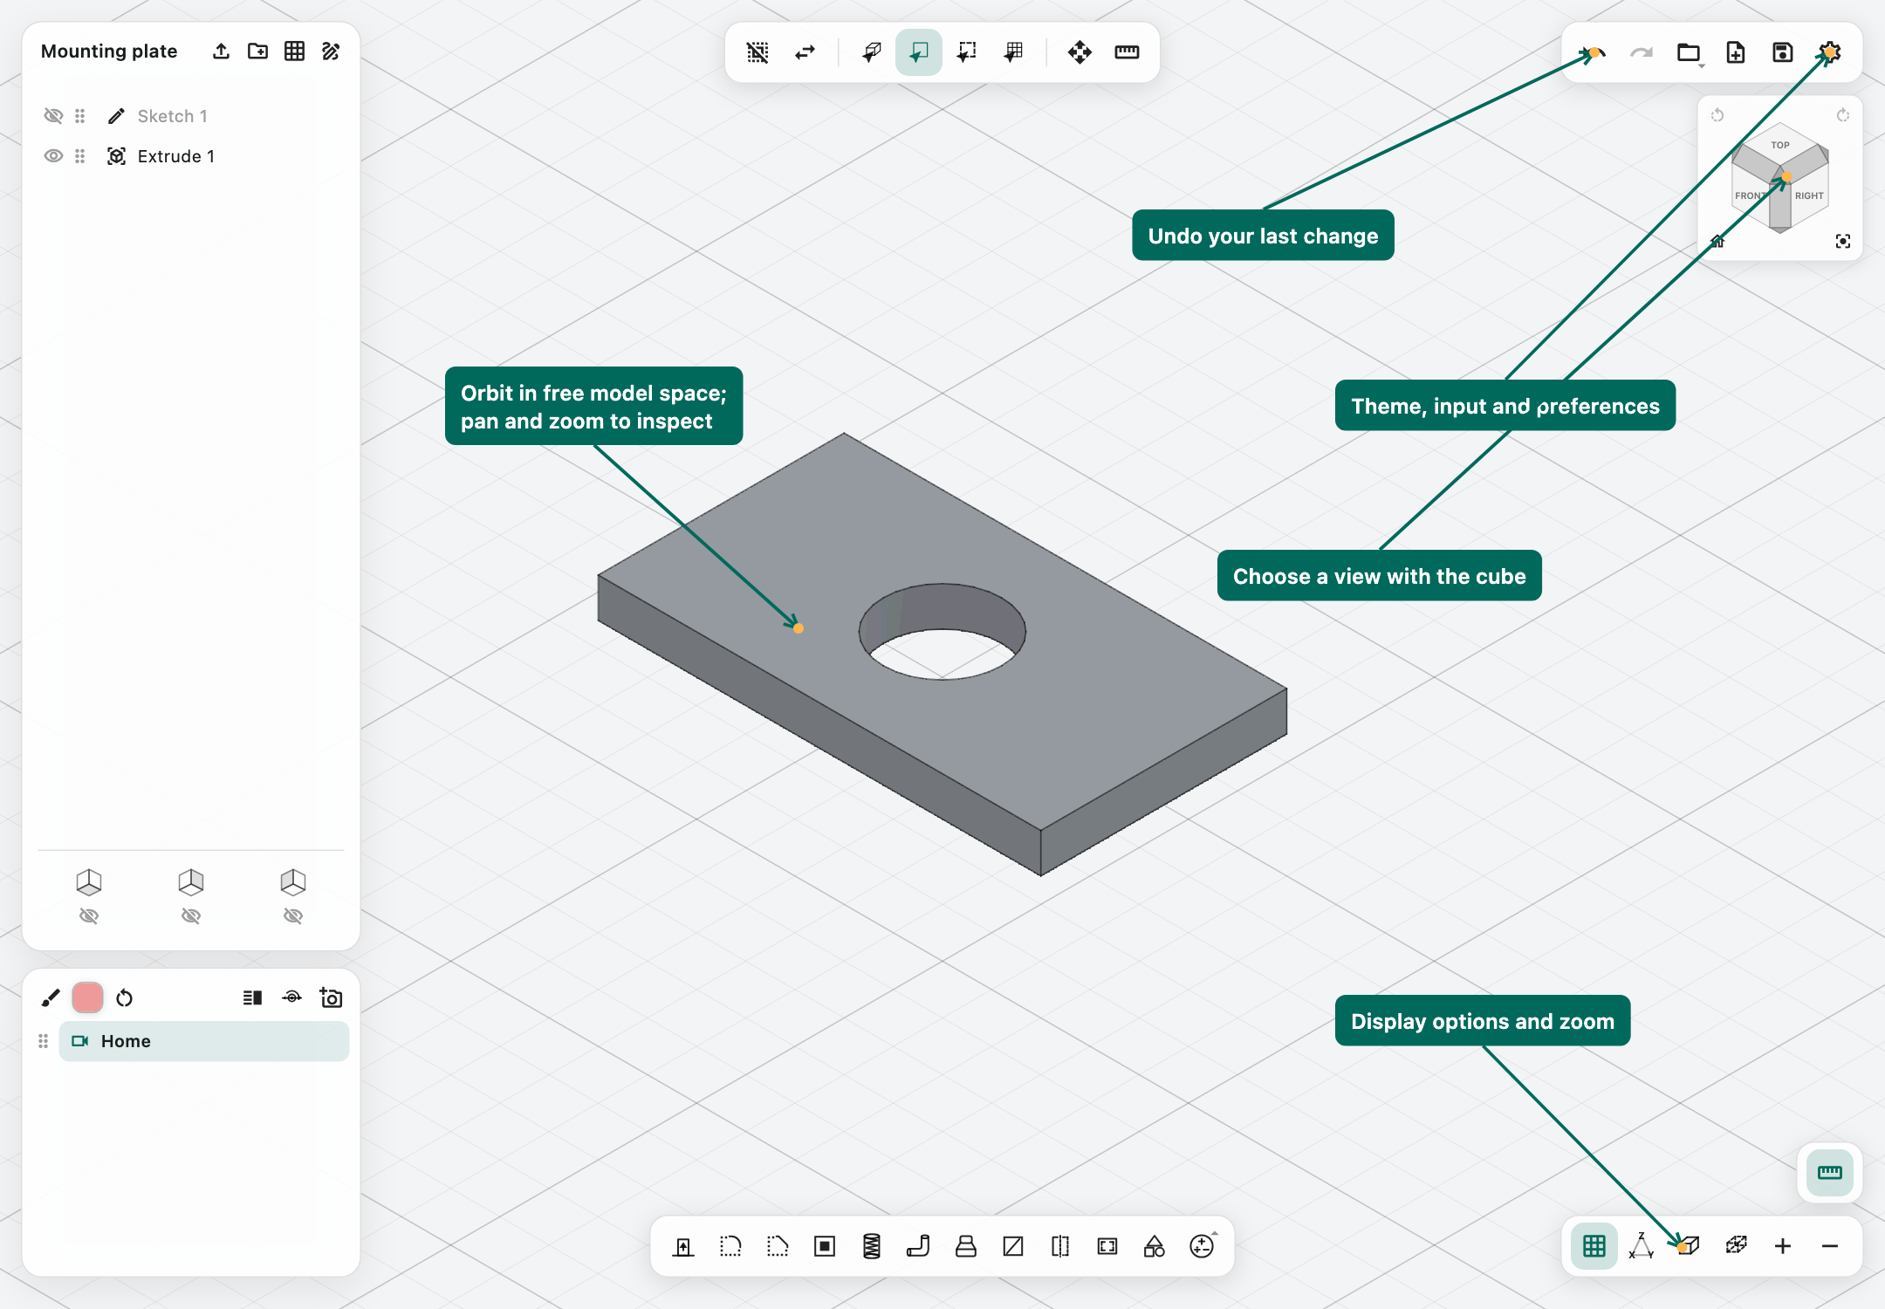Choose the edge selection mode
1885x1309 pixels.
966,52
